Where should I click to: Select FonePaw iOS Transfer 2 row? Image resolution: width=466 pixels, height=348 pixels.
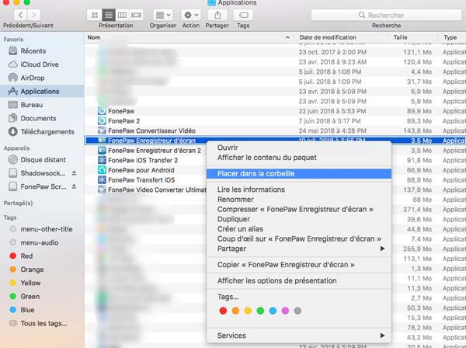[x=146, y=160]
